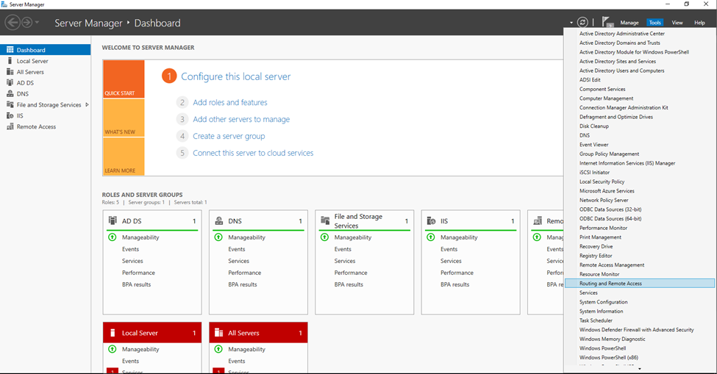Open Services under File and Storage Services
The height and width of the screenshot is (374, 717).
(x=344, y=261)
